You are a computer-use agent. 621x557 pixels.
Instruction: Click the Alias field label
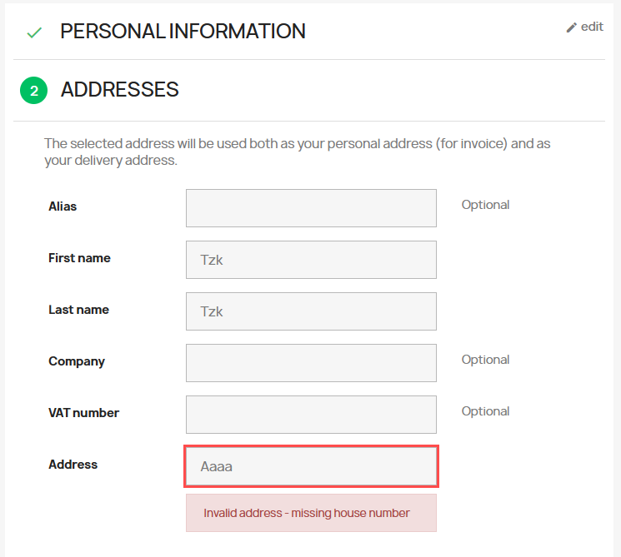pos(63,206)
